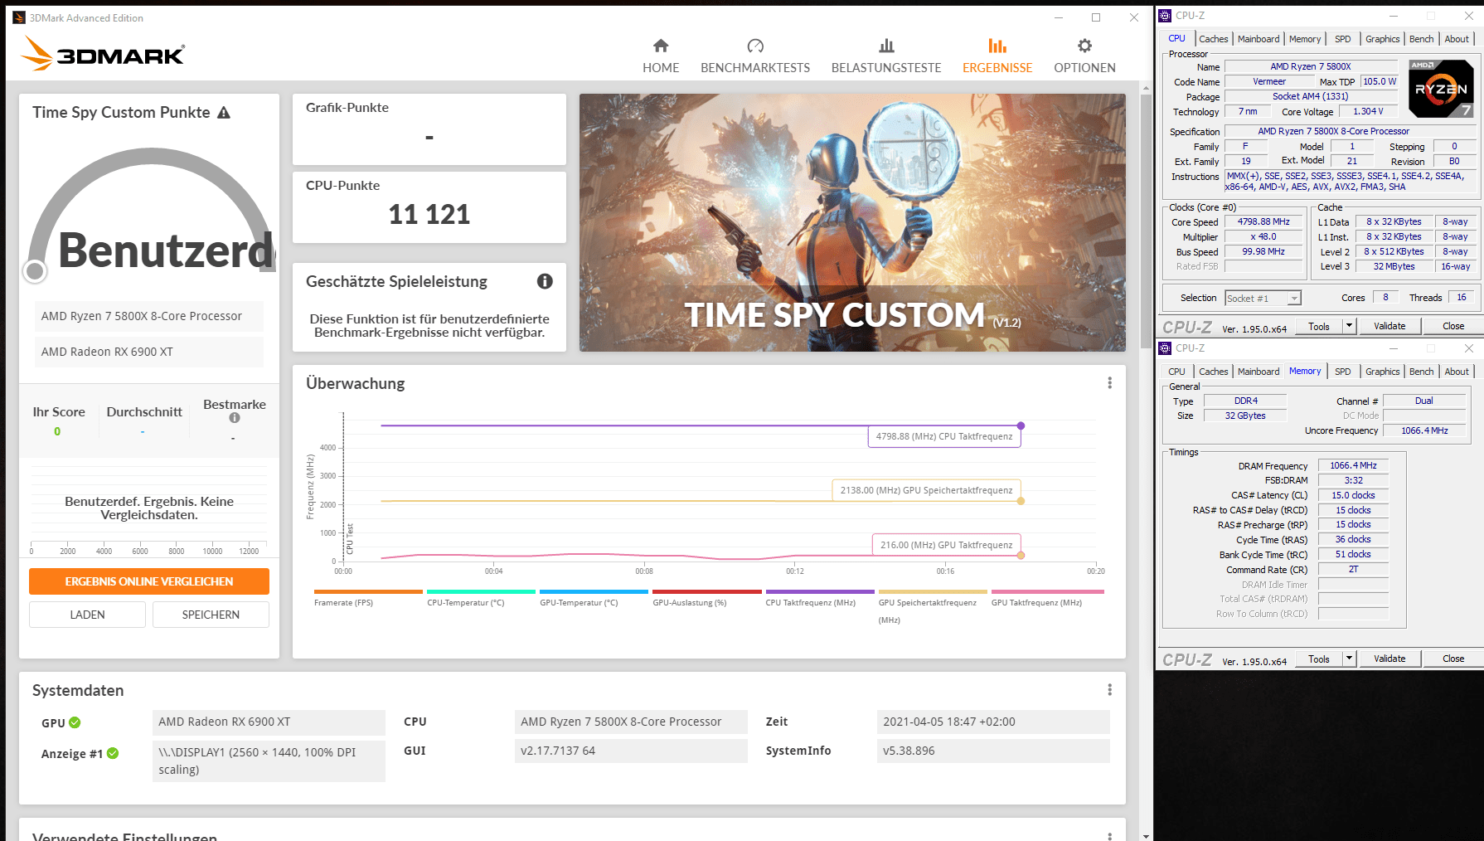Image resolution: width=1484 pixels, height=841 pixels.
Task: Open Benchmarktests gauge icon
Action: tap(755, 46)
